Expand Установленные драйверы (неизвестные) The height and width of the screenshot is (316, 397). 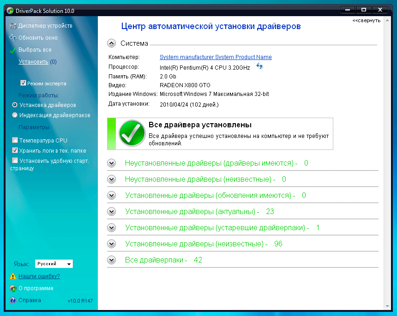111,244
